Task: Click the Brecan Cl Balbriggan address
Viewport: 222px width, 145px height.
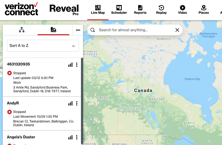Action: coord(43,123)
